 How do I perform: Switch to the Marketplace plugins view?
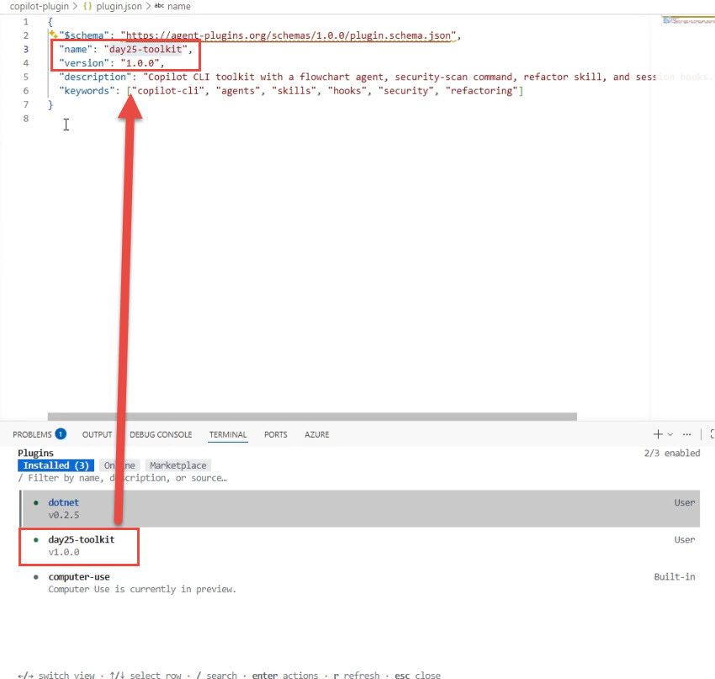coord(177,465)
